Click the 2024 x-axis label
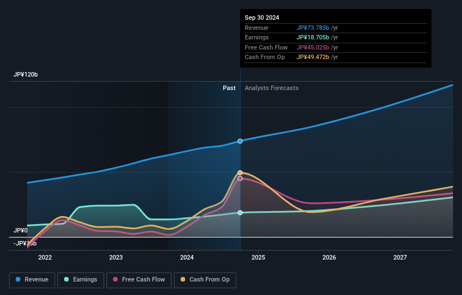The image size is (462, 295). pos(187,257)
